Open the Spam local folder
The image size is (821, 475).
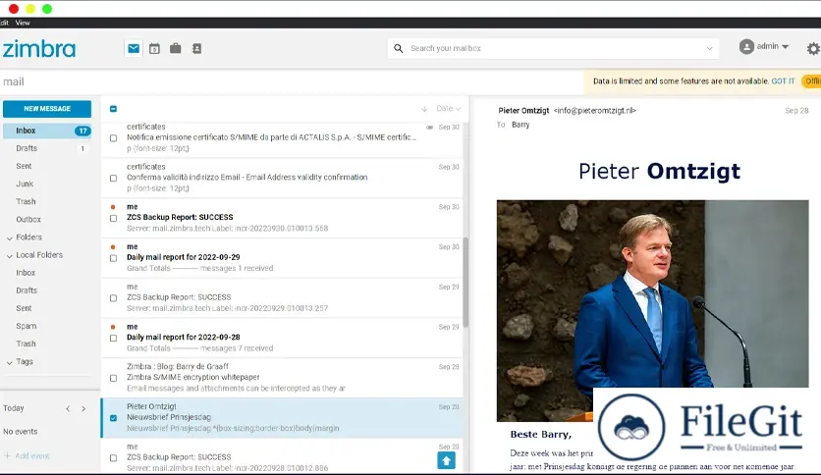tap(27, 326)
